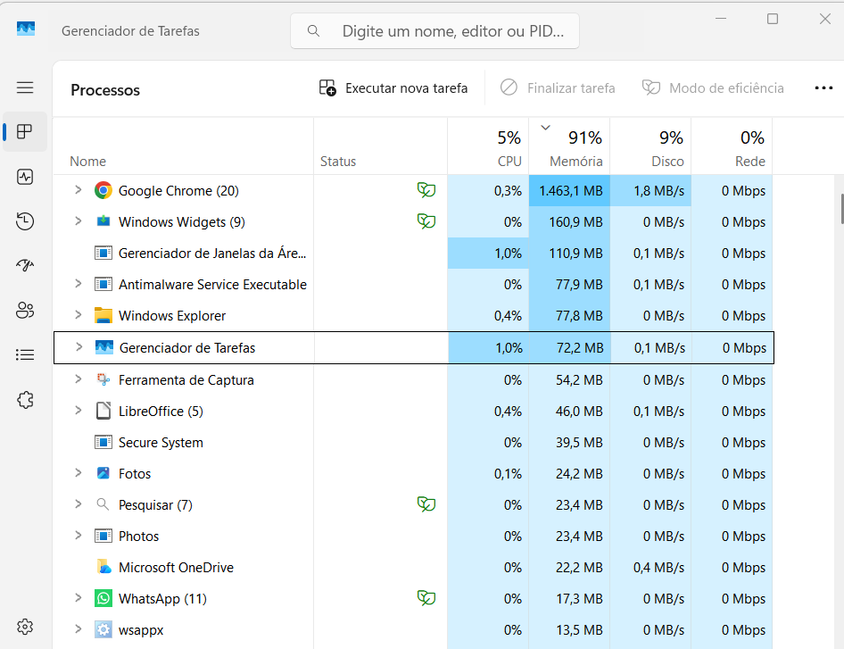
Task: Open the more options (...) menu
Action: [823, 87]
